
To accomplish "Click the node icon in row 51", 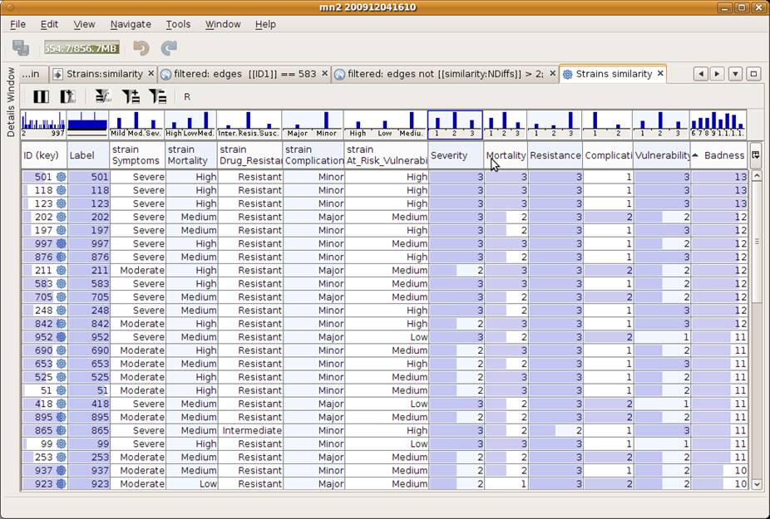I will point(61,390).
